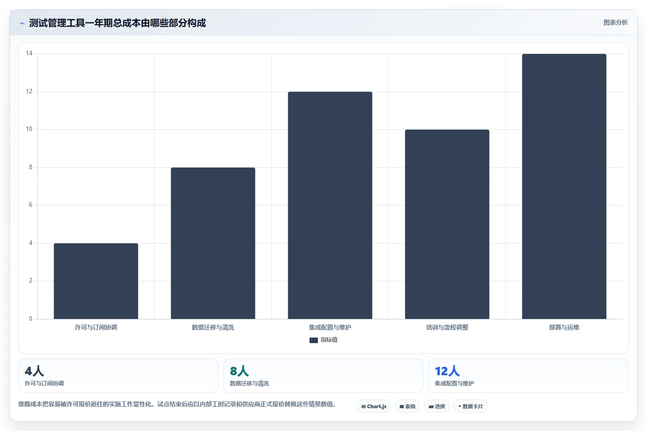
Task: Open the 图表分析 label in the header
Action: point(615,22)
